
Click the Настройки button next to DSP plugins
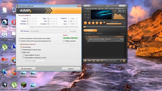click(73, 31)
